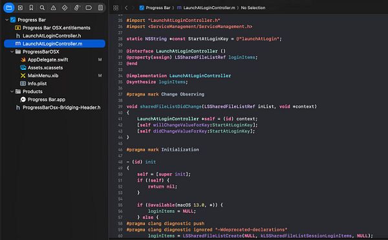
Task: Select Progress Bar project in navigator
Action: [x=32, y=20]
